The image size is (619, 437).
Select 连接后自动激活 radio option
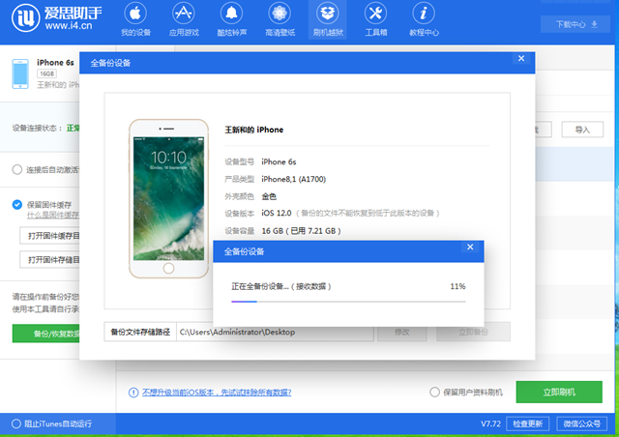pos(17,169)
